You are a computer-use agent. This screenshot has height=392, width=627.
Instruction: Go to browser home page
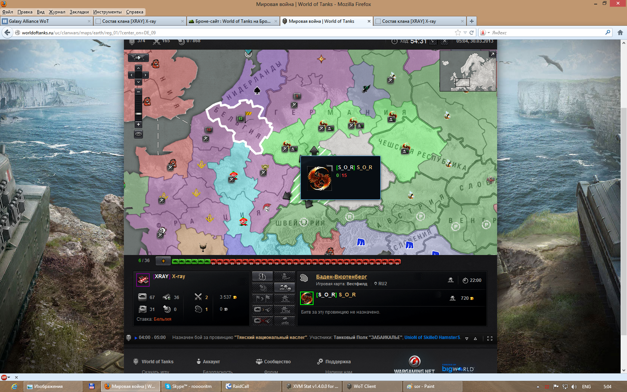(620, 32)
